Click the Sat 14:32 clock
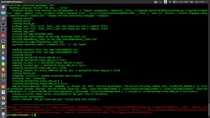210x118 pixels. [x=199, y=2]
